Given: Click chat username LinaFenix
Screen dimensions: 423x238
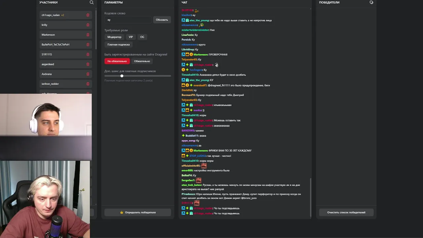Looking at the screenshot, I should 187,35.
